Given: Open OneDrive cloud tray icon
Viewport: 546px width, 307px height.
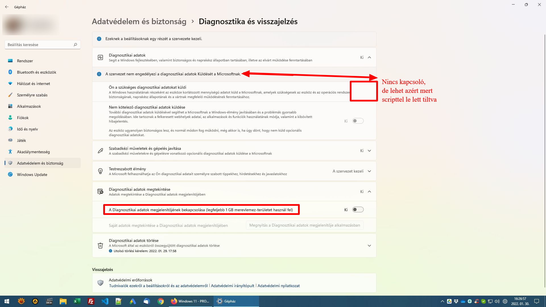Looking at the screenshot, I should click(x=463, y=301).
